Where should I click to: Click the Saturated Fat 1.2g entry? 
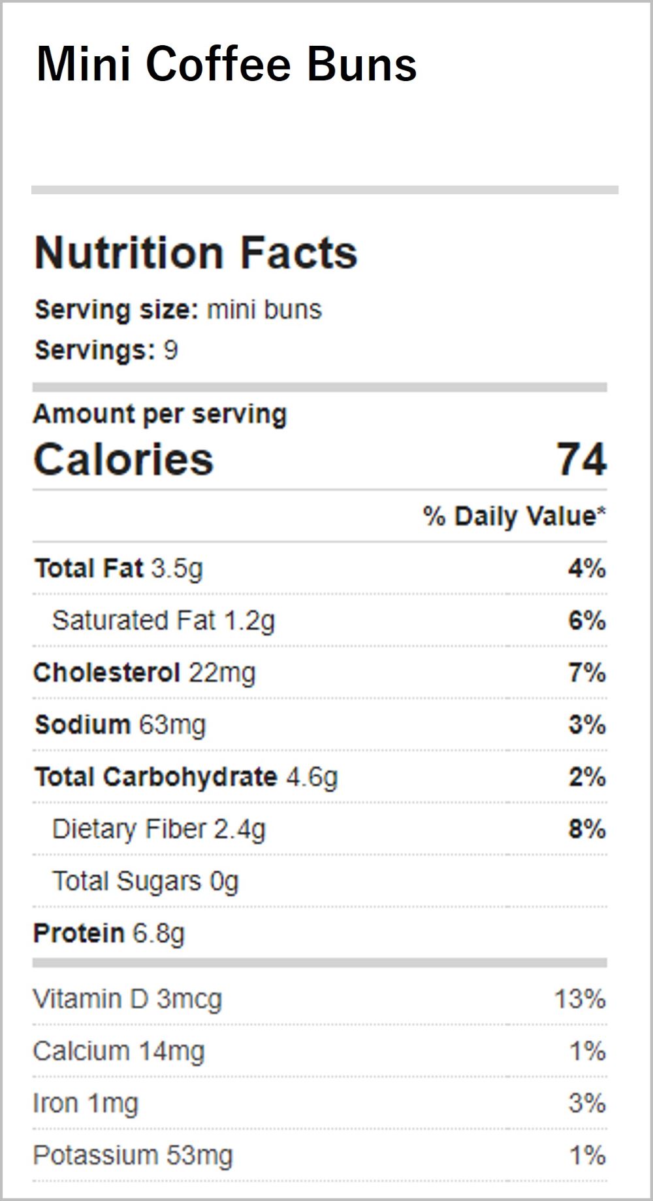coord(163,620)
